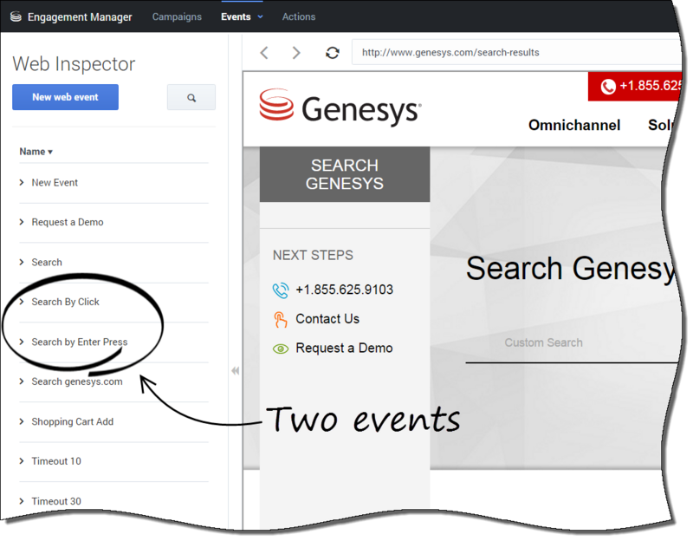Click the Custom Search input field
The width and height of the screenshot is (693, 541).
tap(572, 343)
